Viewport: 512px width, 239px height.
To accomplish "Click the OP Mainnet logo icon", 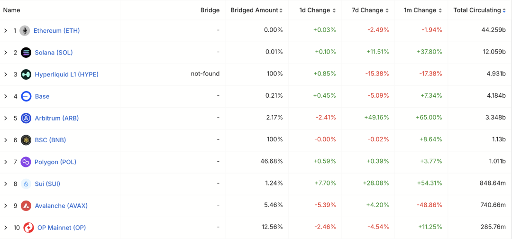I will click(x=28, y=228).
